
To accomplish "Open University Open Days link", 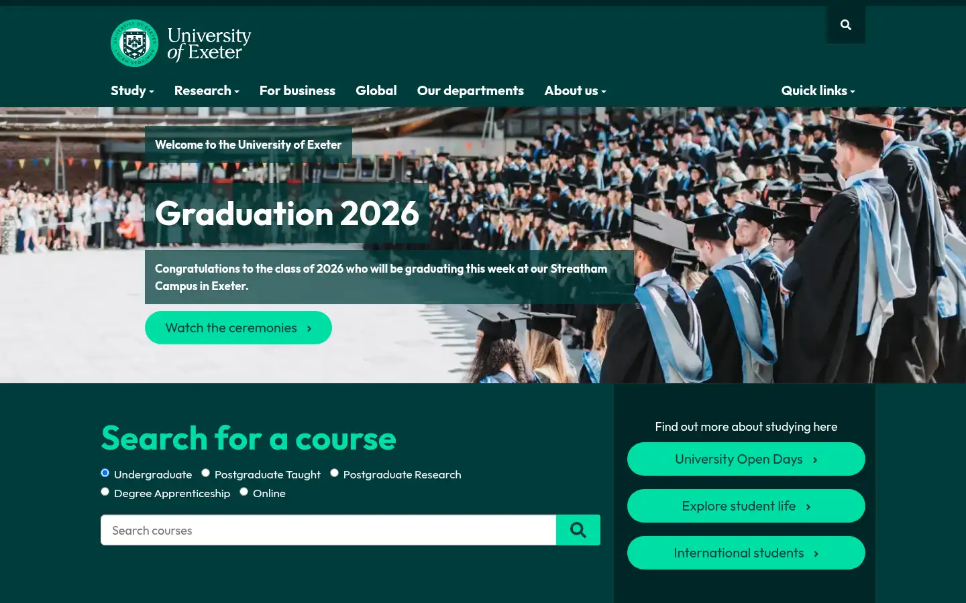I will 746,459.
